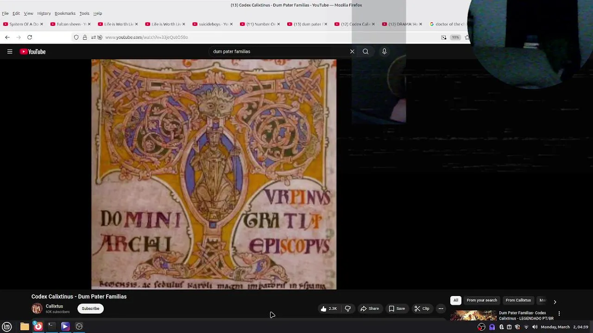
Task: Start voice search with microphone icon
Action: coord(384,51)
